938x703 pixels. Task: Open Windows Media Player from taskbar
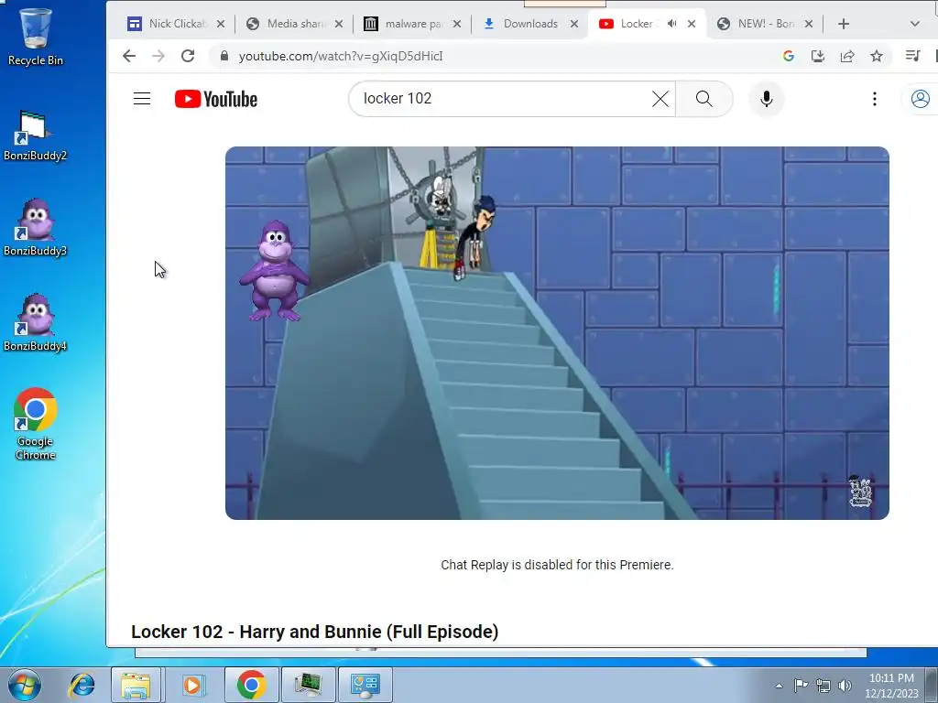click(192, 685)
